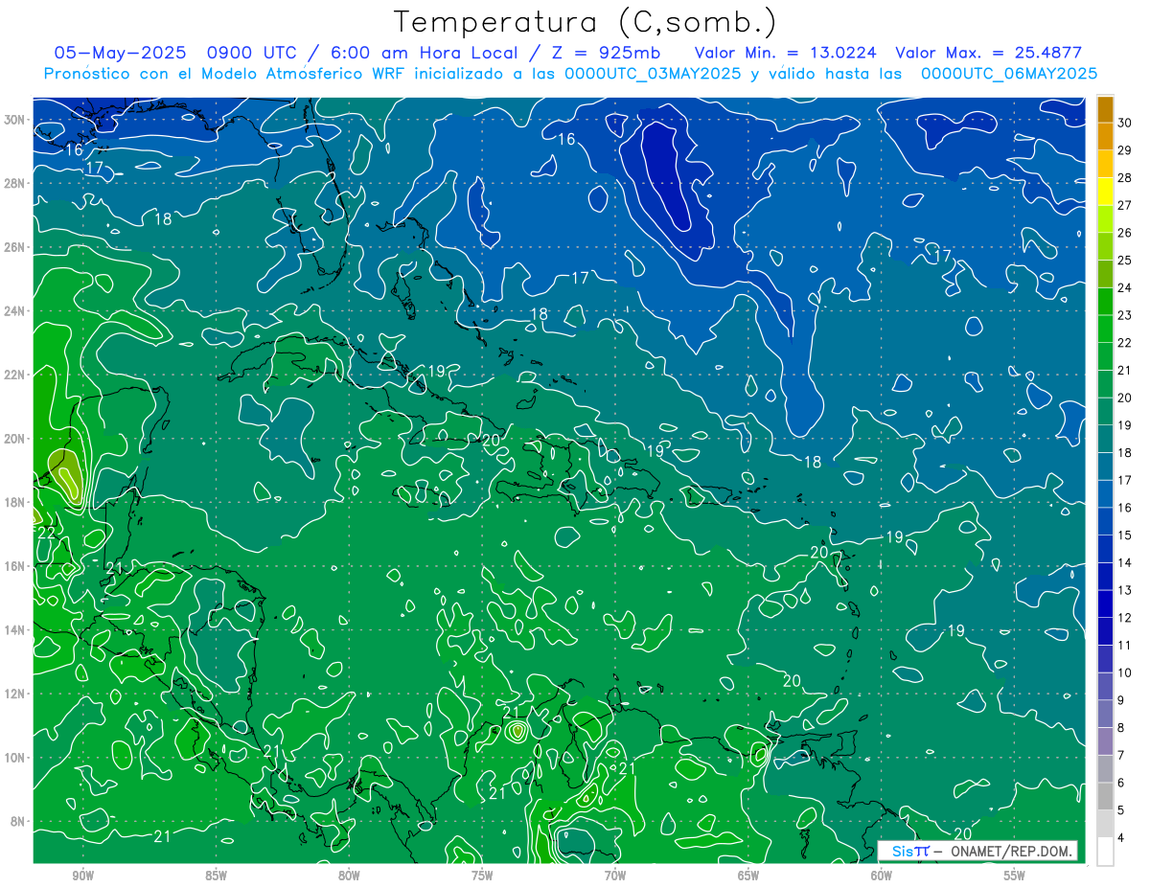
Task: Click the 26N latitude axis label
Action: coord(15,247)
